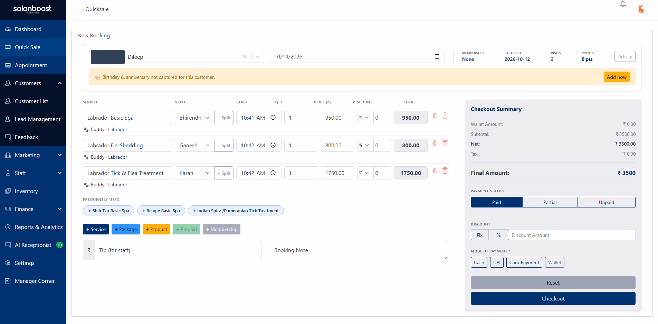Open the user profile avatar
Viewport: 658px width, 324px height.
[x=641, y=9]
